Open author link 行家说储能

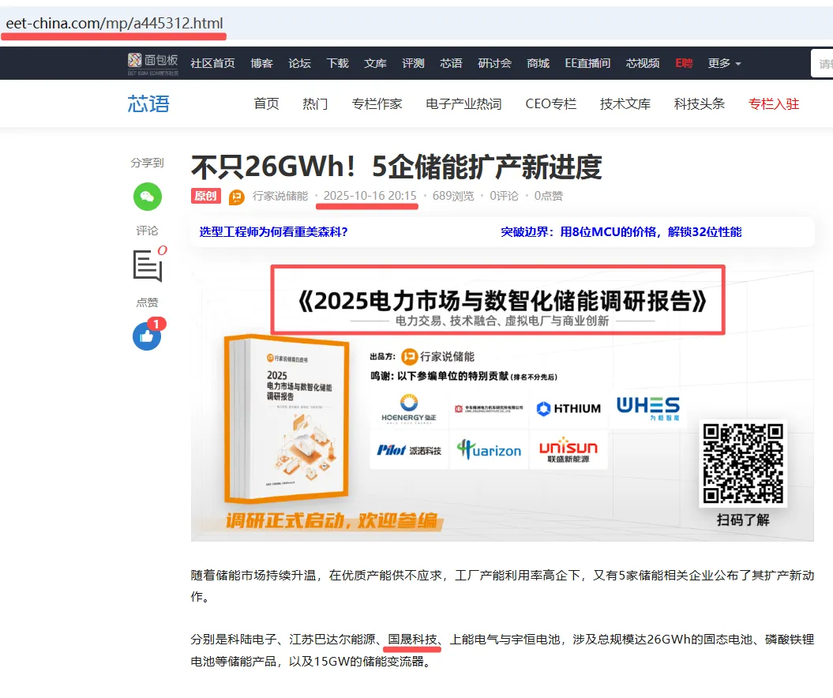(x=280, y=196)
